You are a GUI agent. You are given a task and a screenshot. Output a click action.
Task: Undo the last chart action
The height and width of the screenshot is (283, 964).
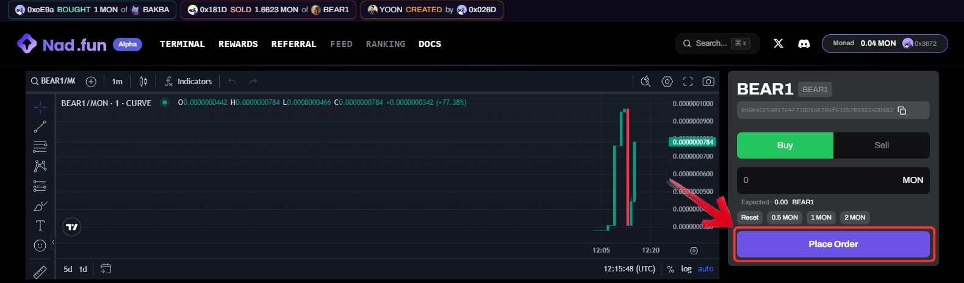click(232, 81)
